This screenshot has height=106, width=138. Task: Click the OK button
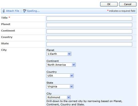click(109, 4)
